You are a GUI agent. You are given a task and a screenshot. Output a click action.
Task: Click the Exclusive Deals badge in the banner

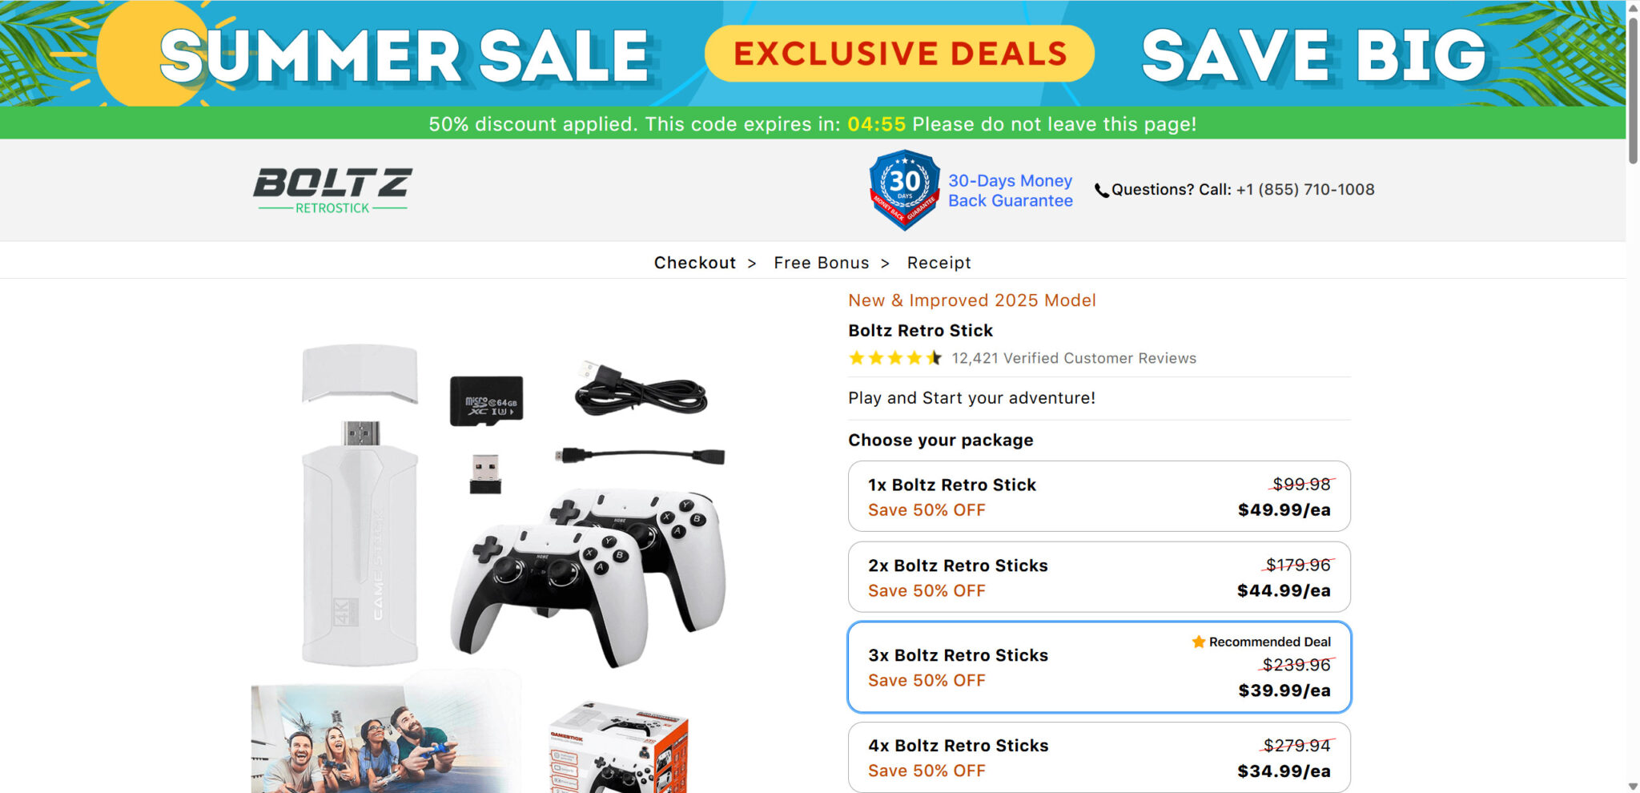tap(900, 53)
